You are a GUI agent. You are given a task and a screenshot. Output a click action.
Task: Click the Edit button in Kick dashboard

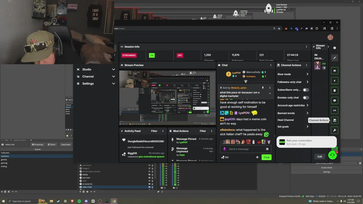pyautogui.click(x=320, y=157)
